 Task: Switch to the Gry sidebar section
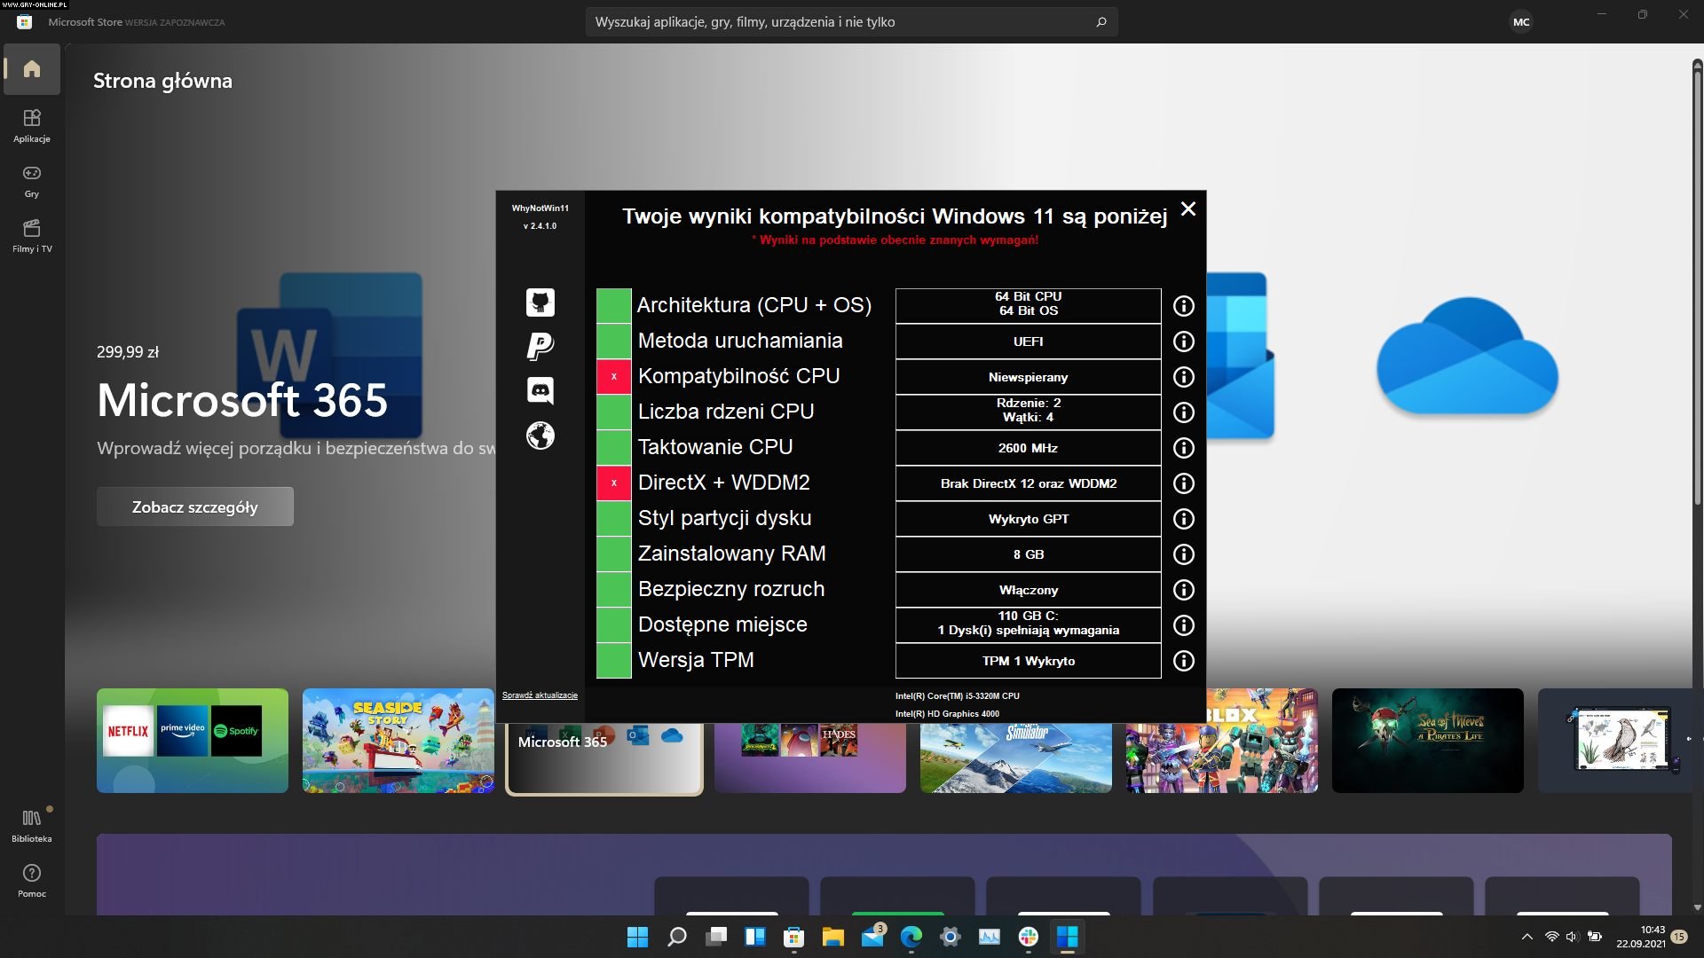(32, 180)
